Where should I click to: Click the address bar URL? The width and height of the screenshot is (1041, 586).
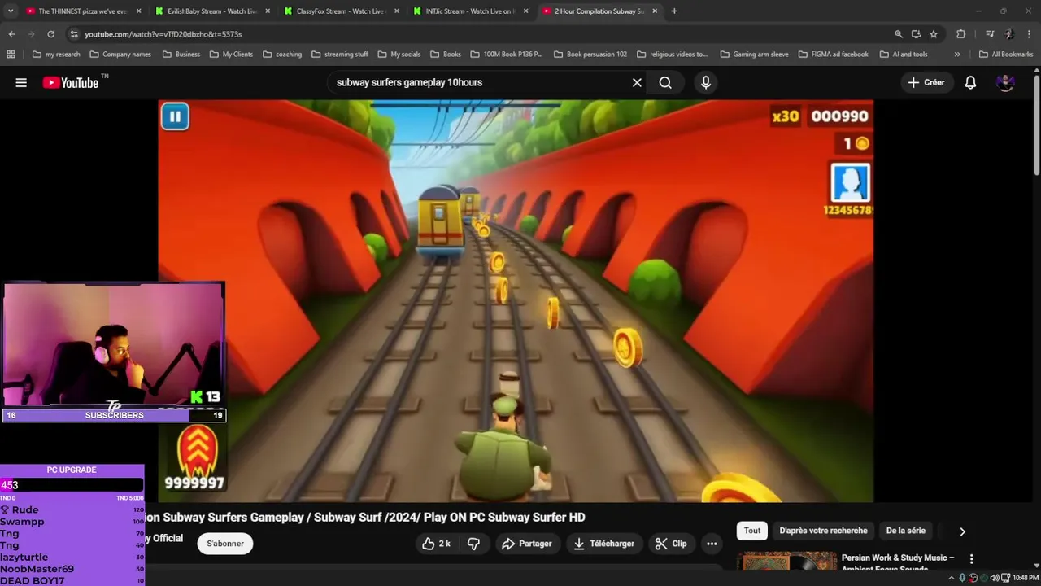[x=163, y=34]
